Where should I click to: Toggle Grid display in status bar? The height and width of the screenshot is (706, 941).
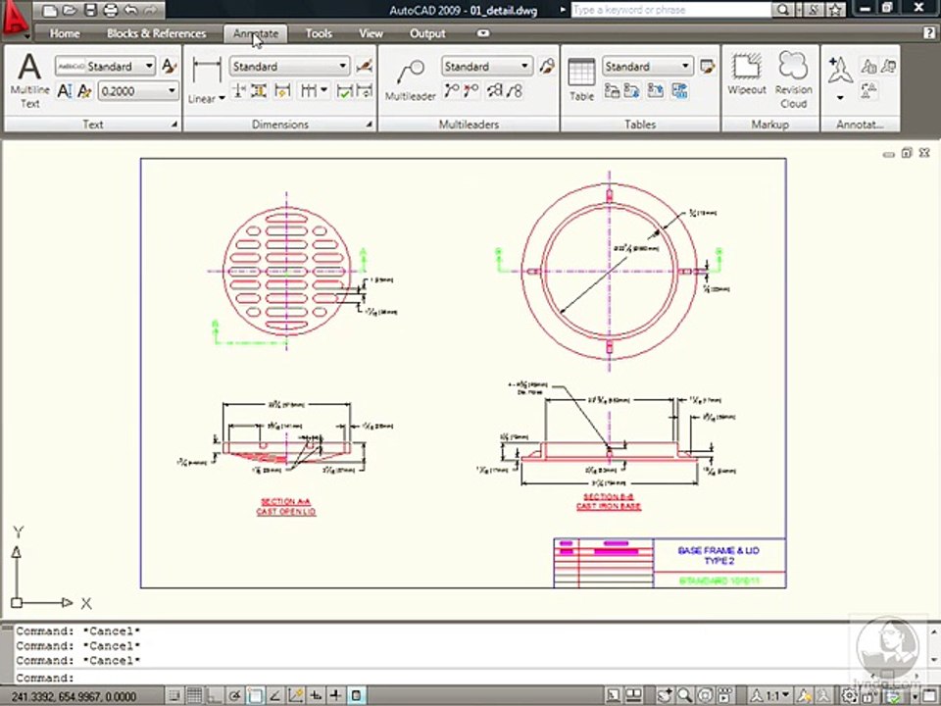point(194,695)
